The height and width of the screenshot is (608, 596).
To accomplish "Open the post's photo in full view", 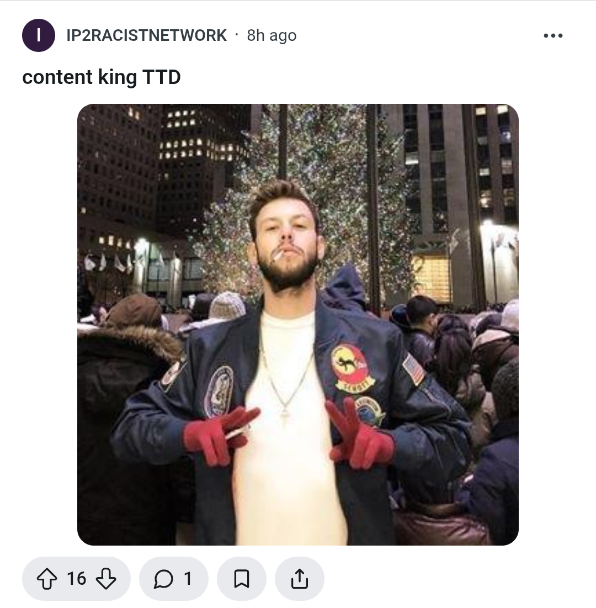I will coord(298,325).
